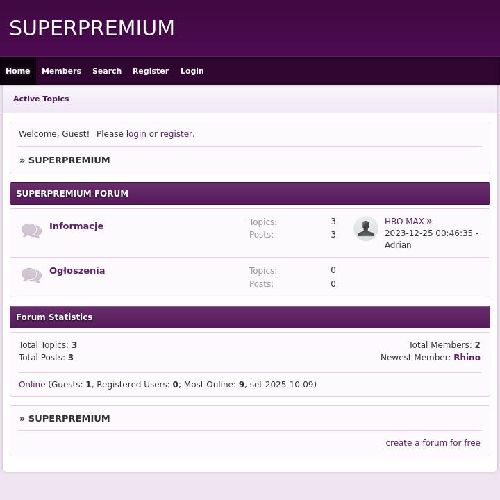Open the Ogłoszenia board
Viewport: 500px width, 500px height.
pos(77,271)
